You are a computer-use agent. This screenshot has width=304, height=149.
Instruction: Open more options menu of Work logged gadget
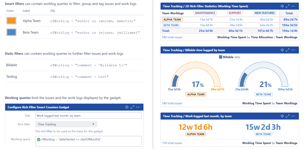point(294,116)
